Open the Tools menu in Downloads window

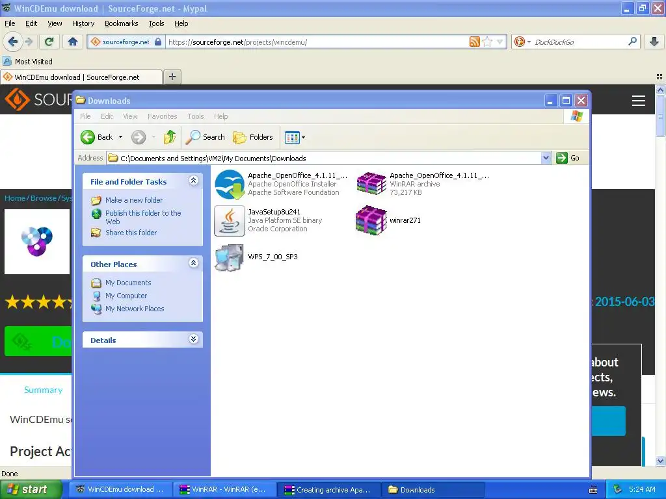point(195,116)
